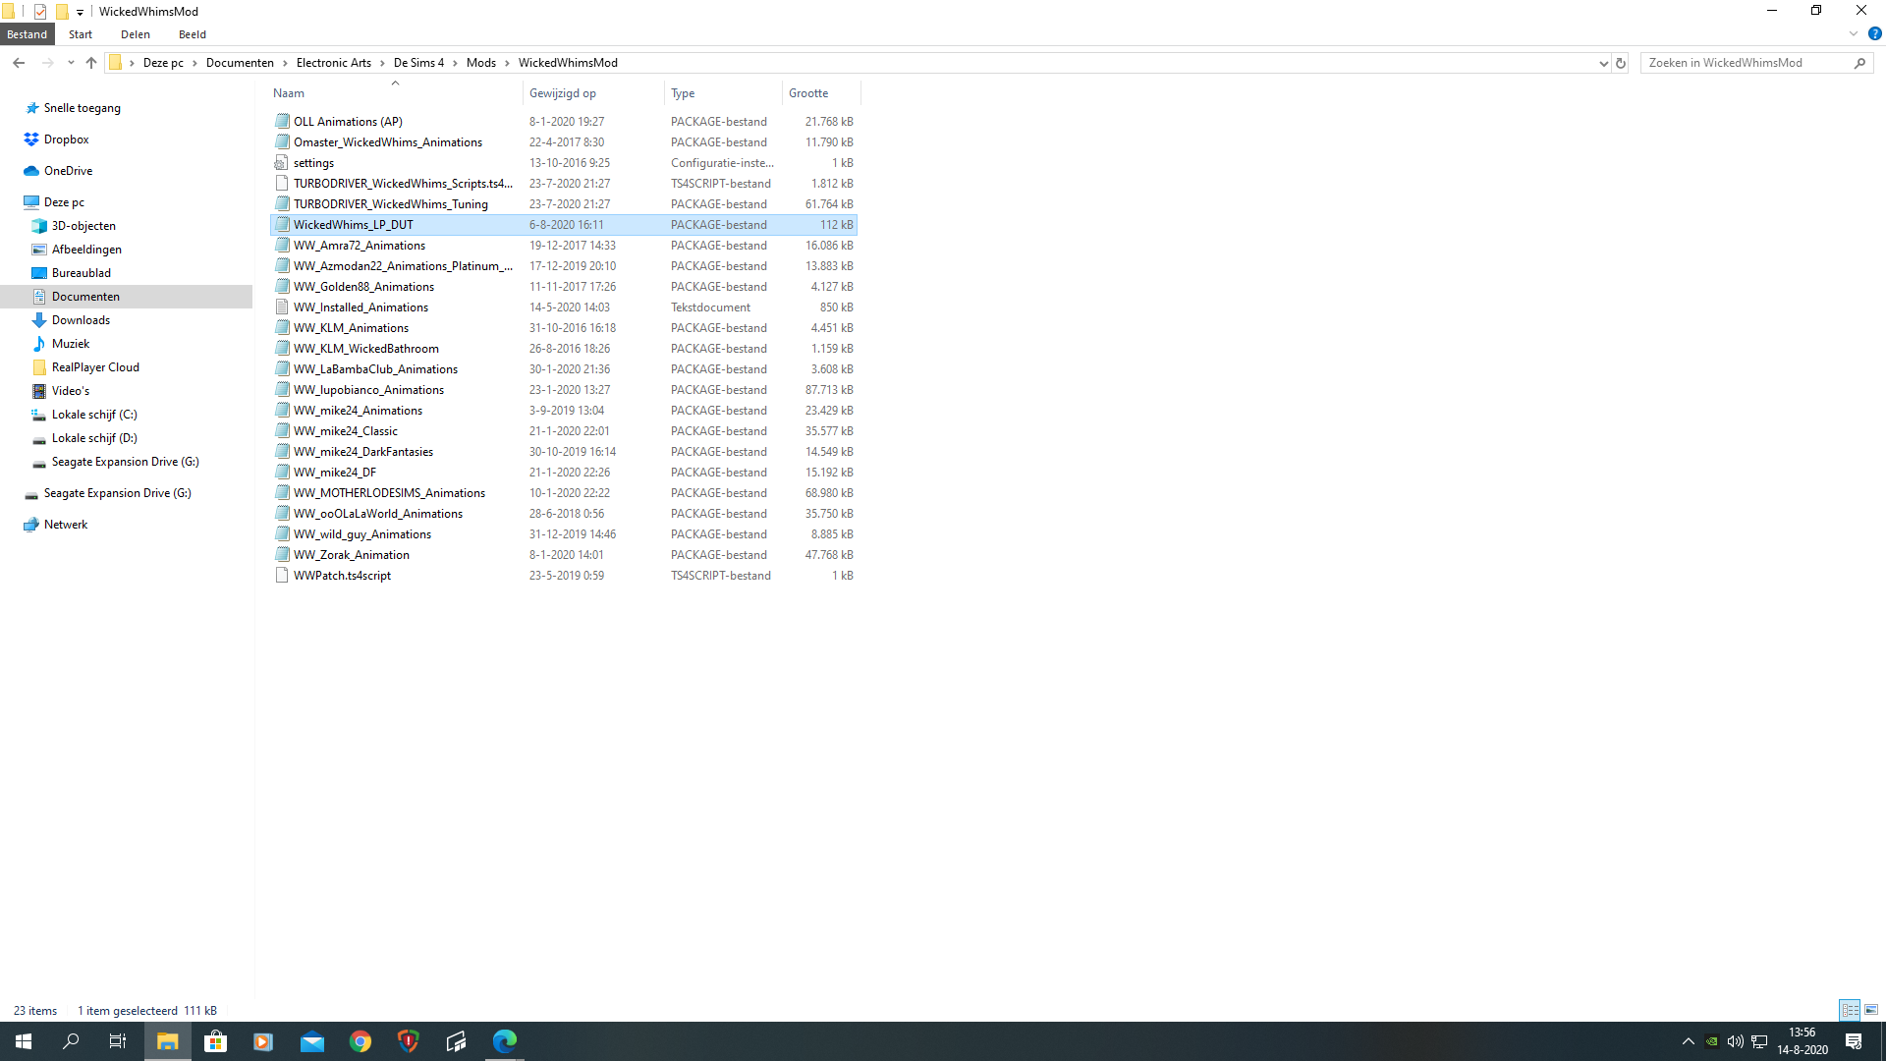Switch to details view layout icon
This screenshot has height=1061, width=1886.
pos(1850,1010)
